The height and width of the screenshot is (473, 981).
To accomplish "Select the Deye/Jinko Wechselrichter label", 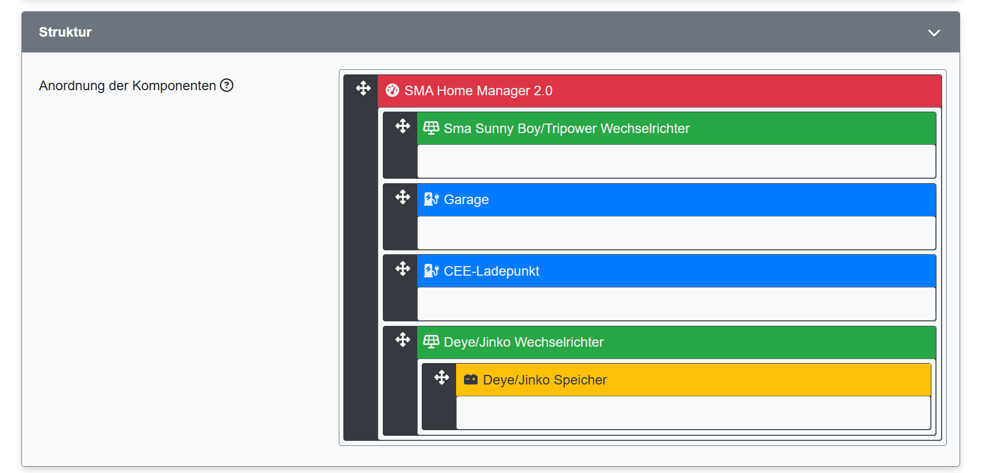I will point(524,342).
